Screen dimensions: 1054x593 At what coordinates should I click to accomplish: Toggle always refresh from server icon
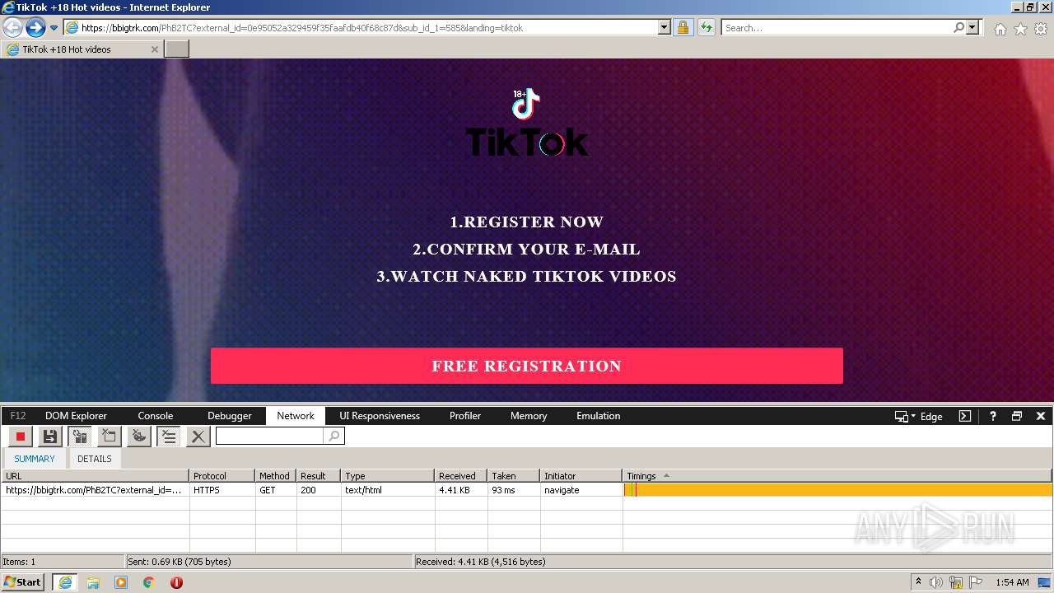coord(80,437)
